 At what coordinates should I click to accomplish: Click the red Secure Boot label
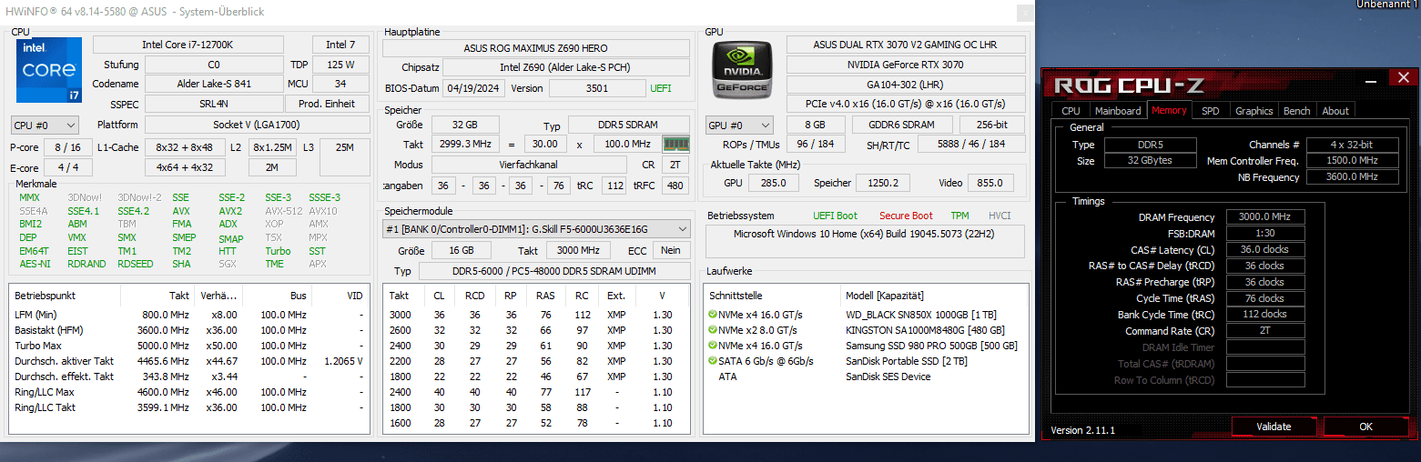pyautogui.click(x=906, y=216)
